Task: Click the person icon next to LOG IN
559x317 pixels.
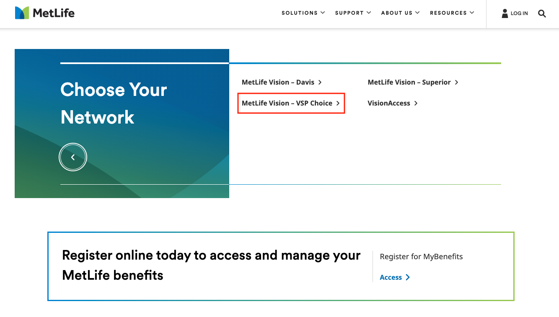Action: coord(505,13)
